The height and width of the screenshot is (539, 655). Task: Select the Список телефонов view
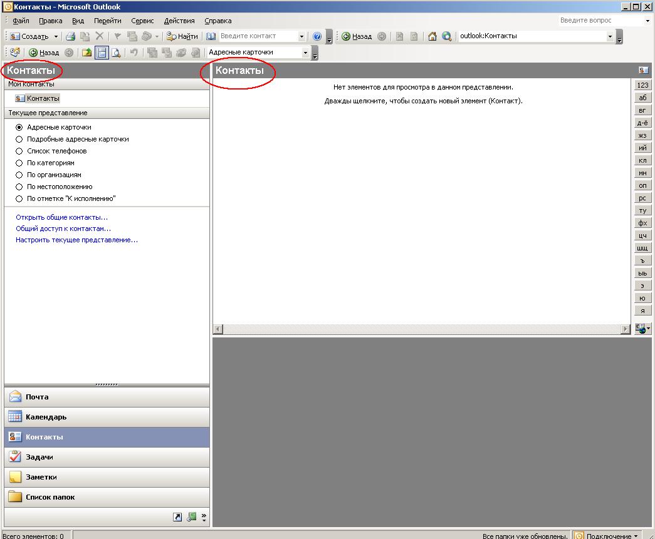(19, 151)
